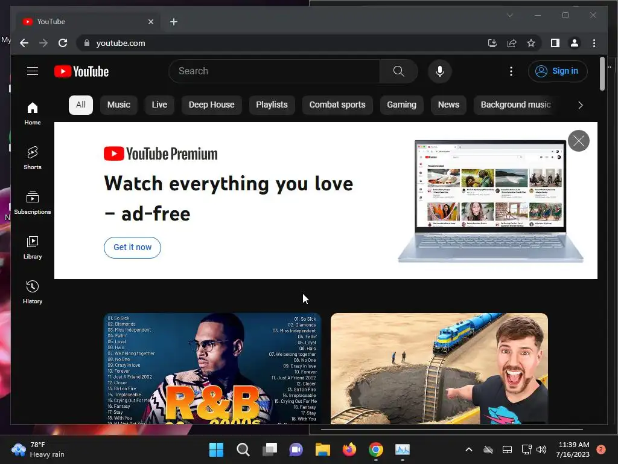
Task: Click the Sign in button
Action: click(558, 71)
